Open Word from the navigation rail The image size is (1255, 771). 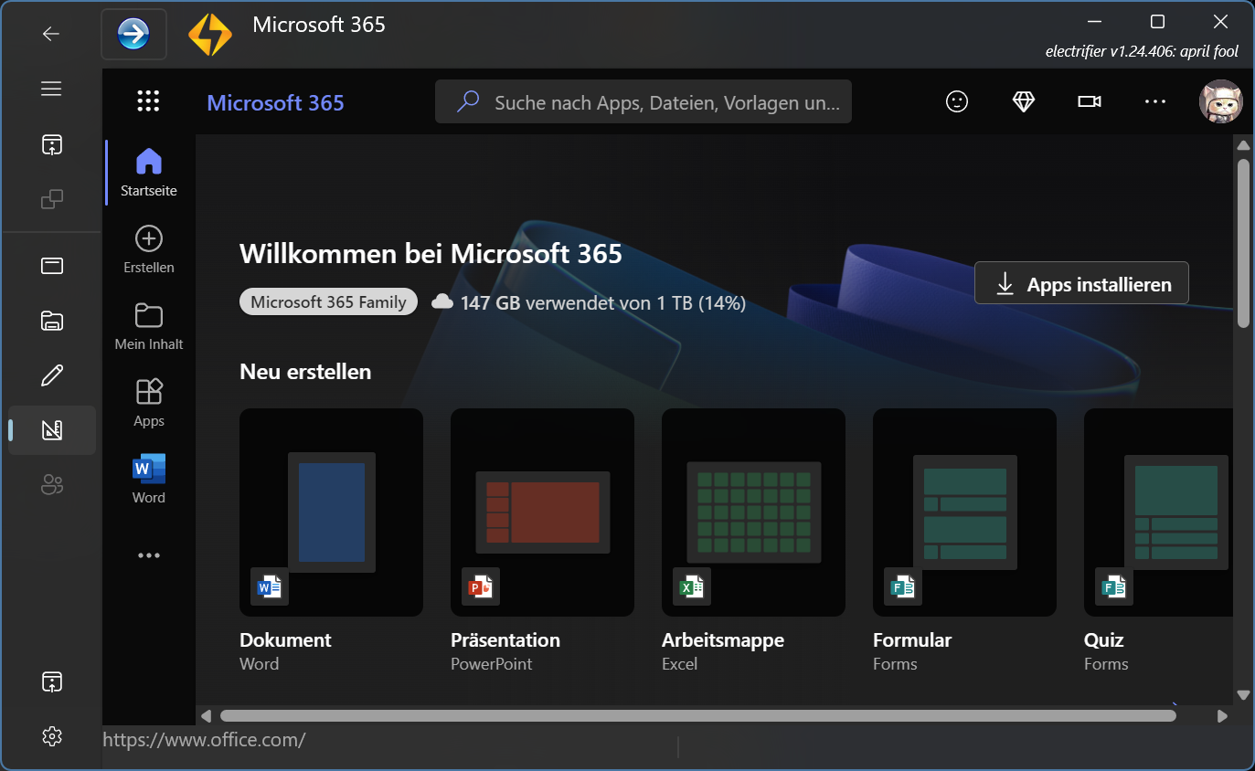149,480
